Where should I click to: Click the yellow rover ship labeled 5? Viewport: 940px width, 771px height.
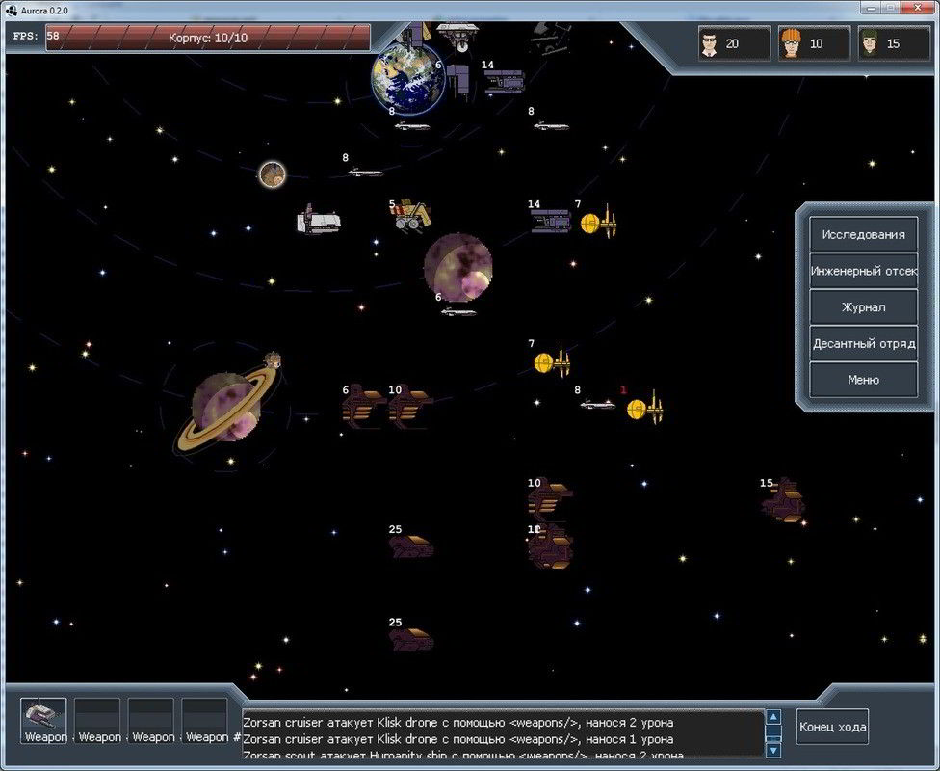tap(413, 216)
